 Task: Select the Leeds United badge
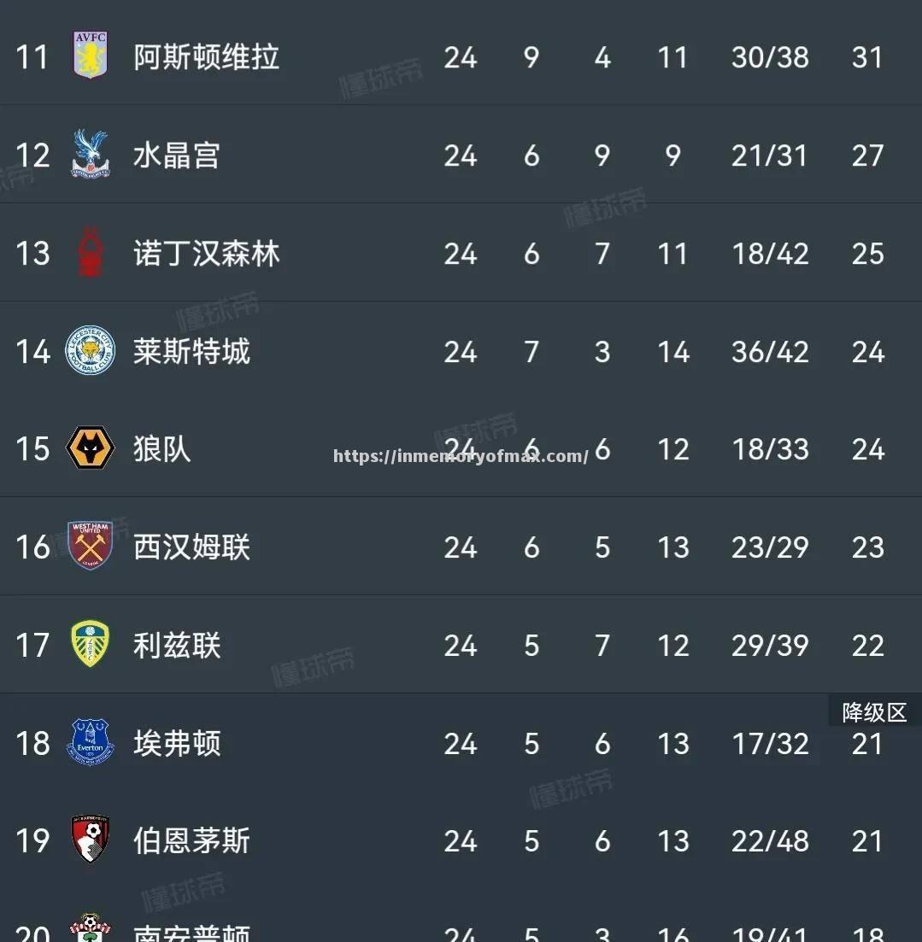(90, 646)
